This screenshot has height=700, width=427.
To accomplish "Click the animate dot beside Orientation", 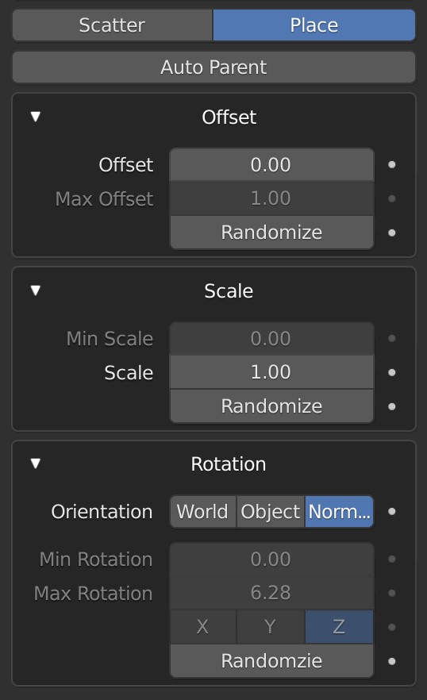I will click(x=392, y=512).
